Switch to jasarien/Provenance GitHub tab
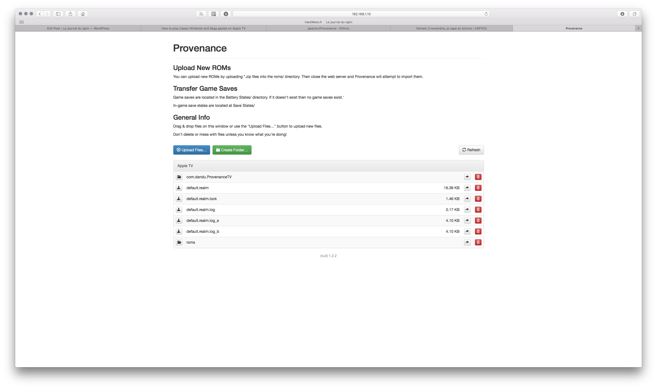 tap(328, 28)
